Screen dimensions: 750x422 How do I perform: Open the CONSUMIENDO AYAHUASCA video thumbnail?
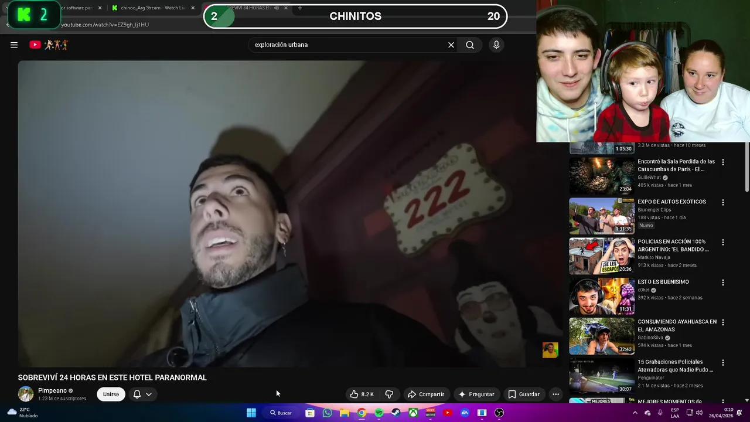[x=601, y=336]
